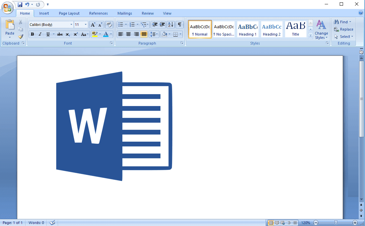Grow the font size
The image size is (365, 226).
pos(92,25)
